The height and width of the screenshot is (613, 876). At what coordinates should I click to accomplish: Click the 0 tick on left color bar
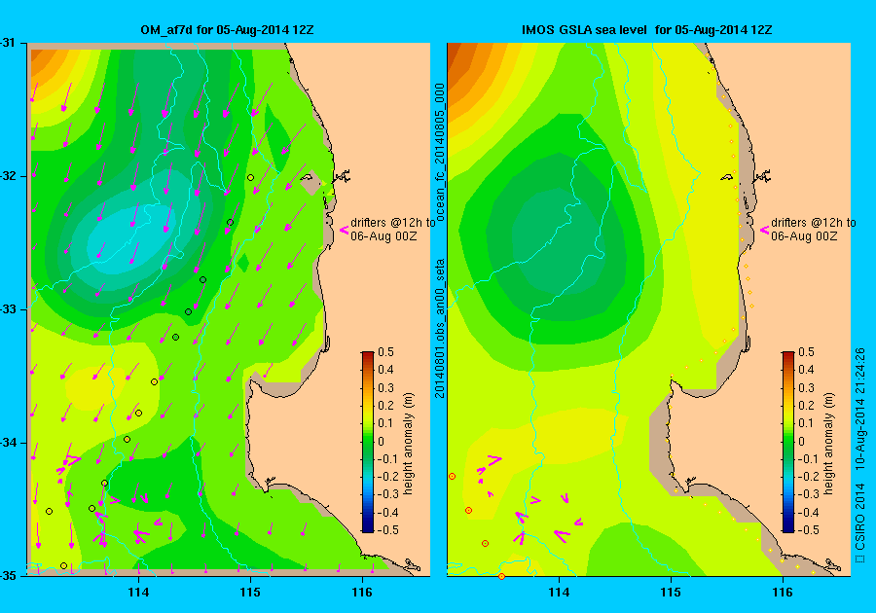click(x=382, y=441)
